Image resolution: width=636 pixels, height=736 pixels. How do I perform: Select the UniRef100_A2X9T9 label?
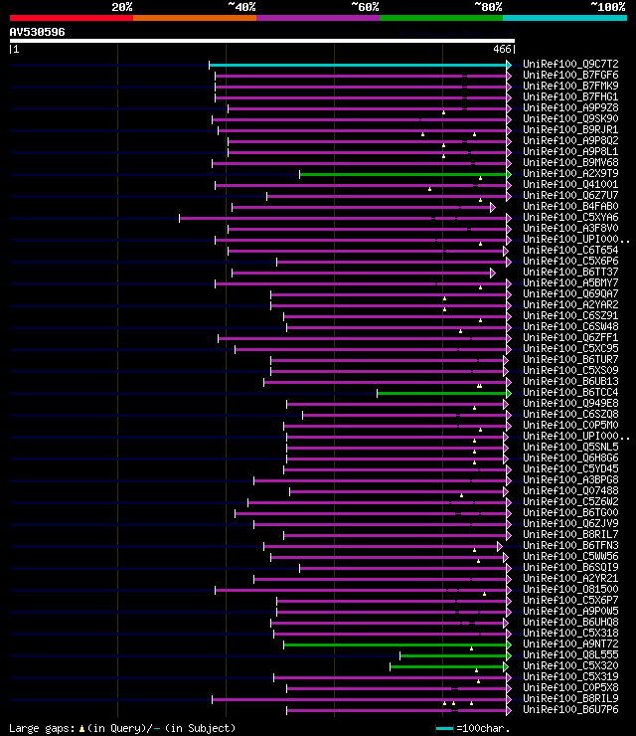(x=570, y=174)
